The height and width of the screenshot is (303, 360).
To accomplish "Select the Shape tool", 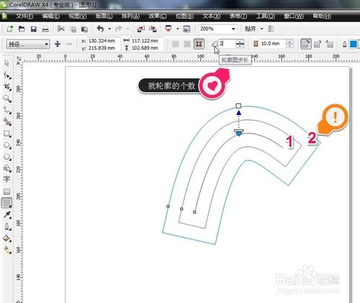I will click(7, 75).
